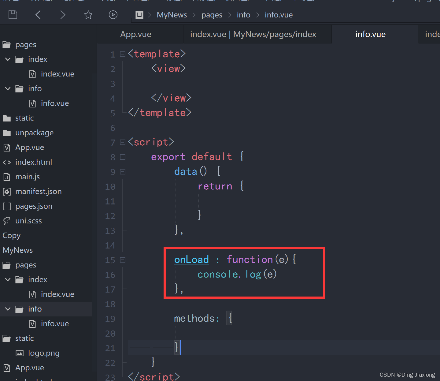
Task: Click info folder in the breadcrumb path
Action: pyautogui.click(x=244, y=15)
